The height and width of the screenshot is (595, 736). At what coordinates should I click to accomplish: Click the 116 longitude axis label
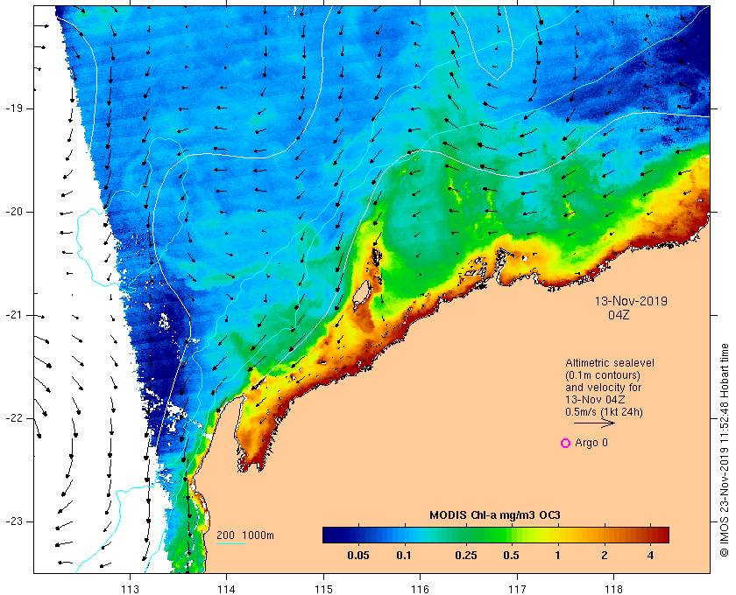[420, 589]
